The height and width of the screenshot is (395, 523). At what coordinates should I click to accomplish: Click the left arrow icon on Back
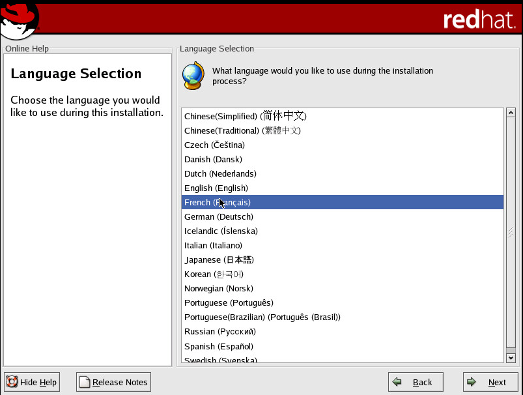(398, 382)
